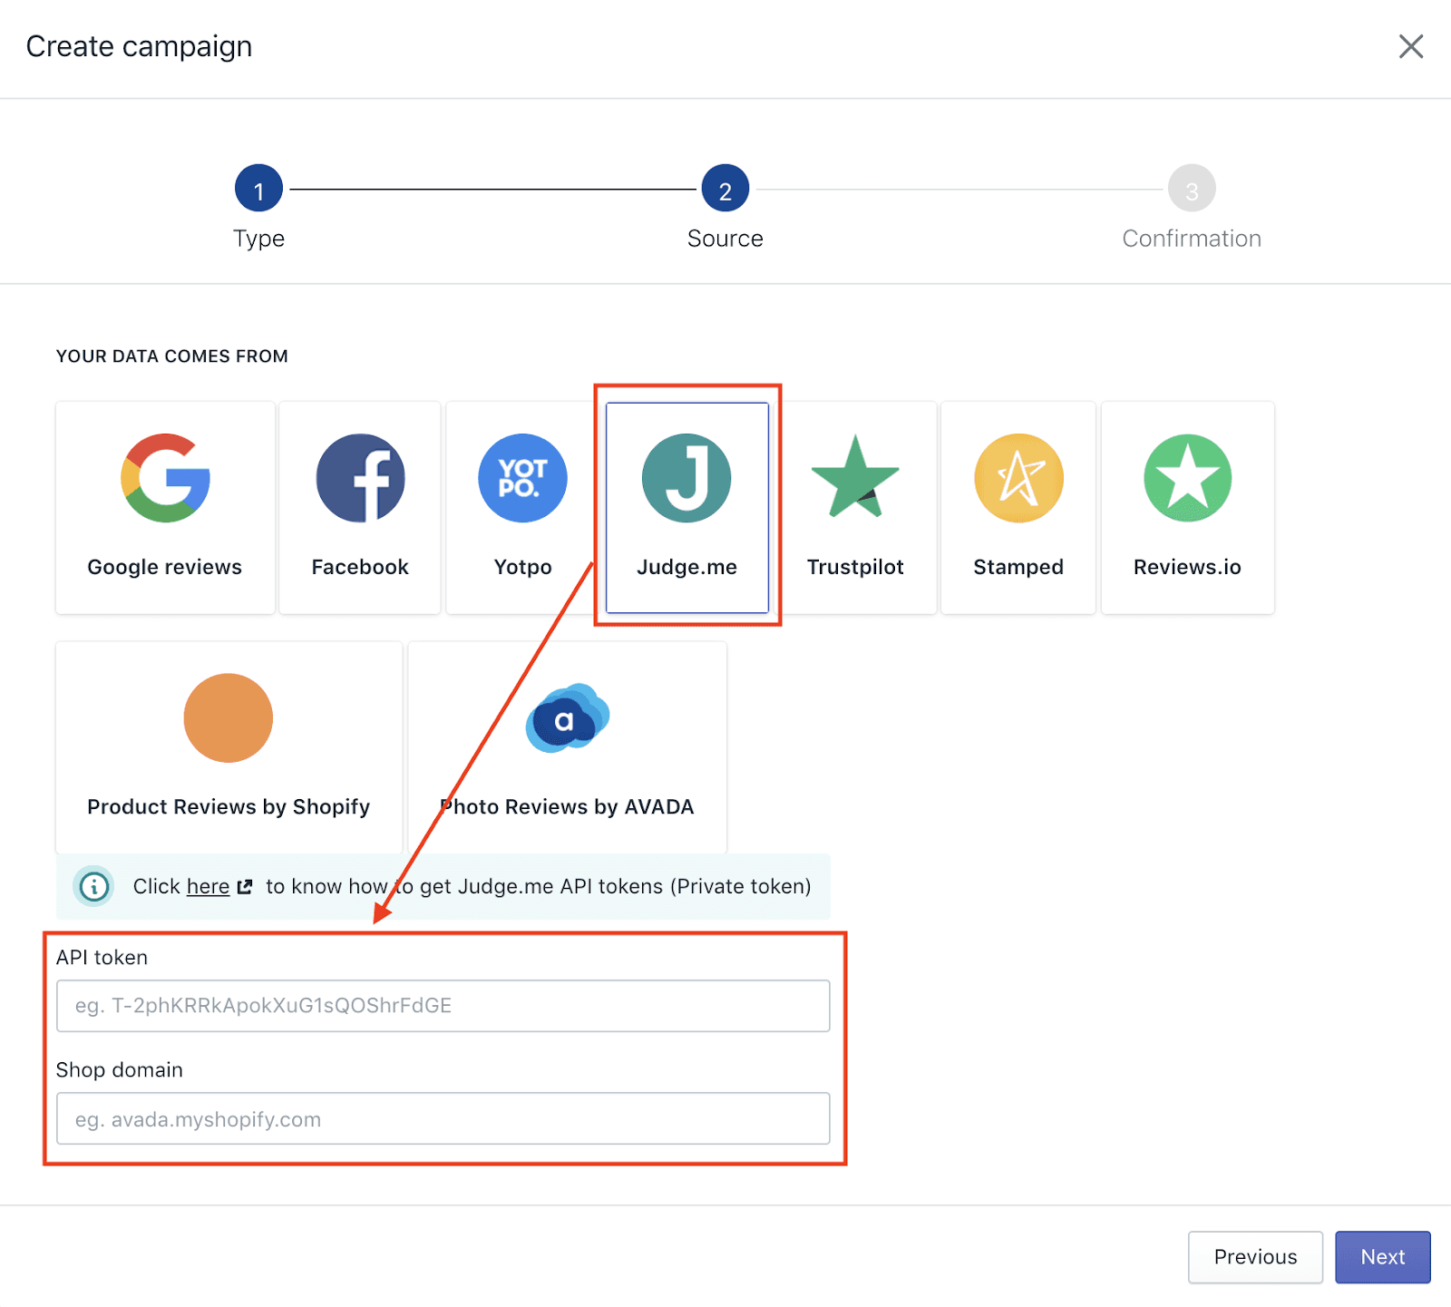Jump to step 3 Confirmation

pos(1192,189)
